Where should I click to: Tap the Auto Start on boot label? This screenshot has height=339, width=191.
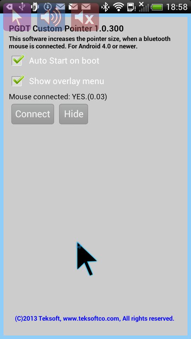[x=64, y=61]
